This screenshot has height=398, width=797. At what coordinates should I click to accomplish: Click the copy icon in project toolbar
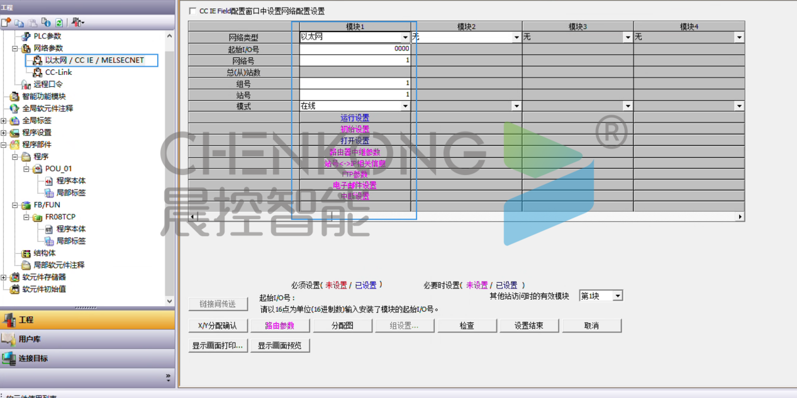[20, 23]
